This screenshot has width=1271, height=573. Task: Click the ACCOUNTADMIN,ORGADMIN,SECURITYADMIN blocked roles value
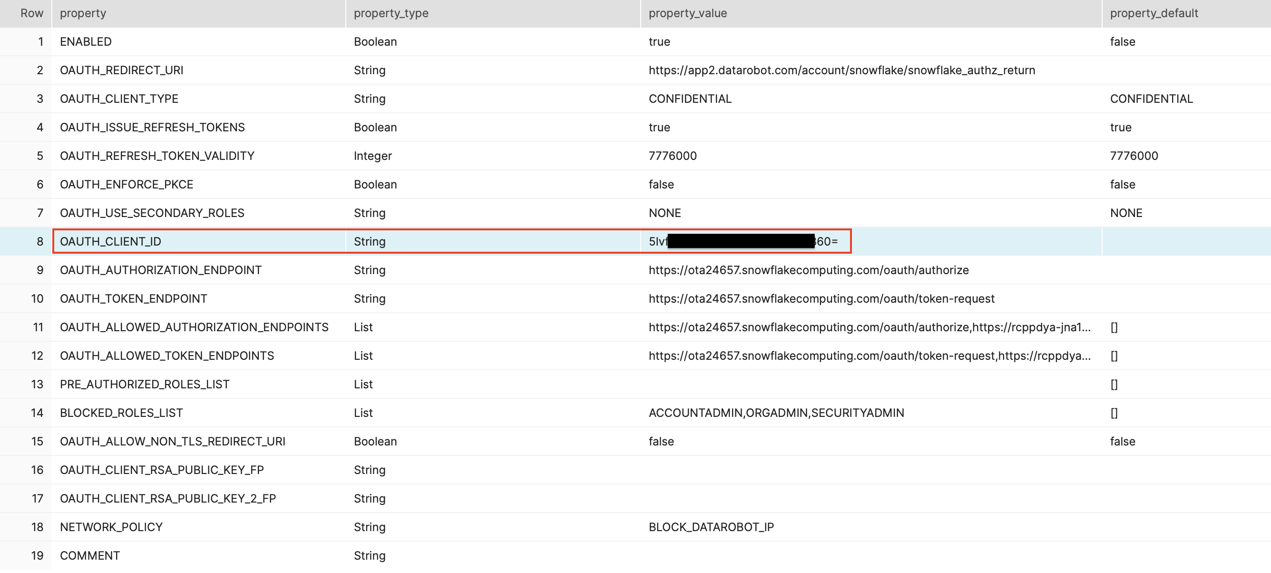tap(777, 413)
